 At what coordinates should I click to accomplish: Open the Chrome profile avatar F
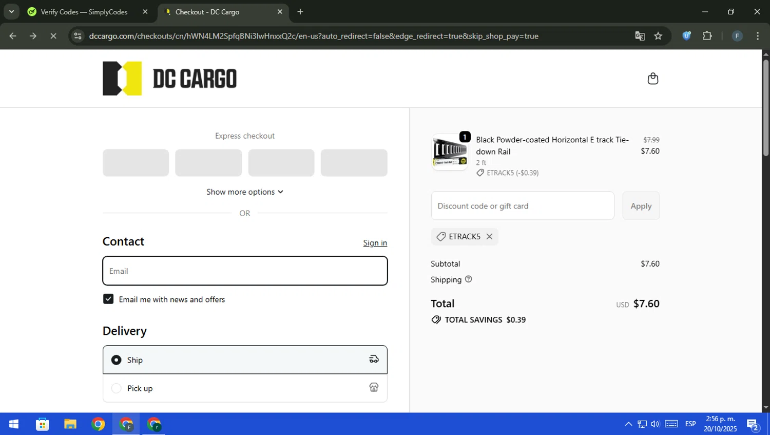point(737,36)
